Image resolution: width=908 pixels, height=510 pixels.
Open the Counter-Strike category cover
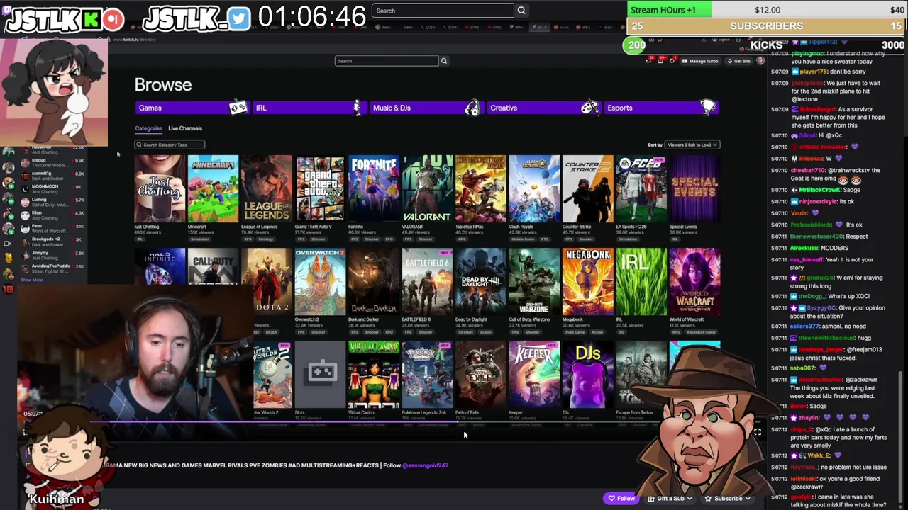587,188
